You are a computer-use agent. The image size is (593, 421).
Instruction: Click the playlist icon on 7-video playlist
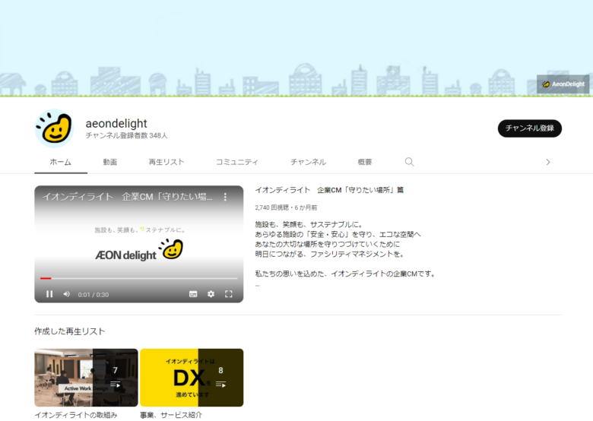point(115,385)
